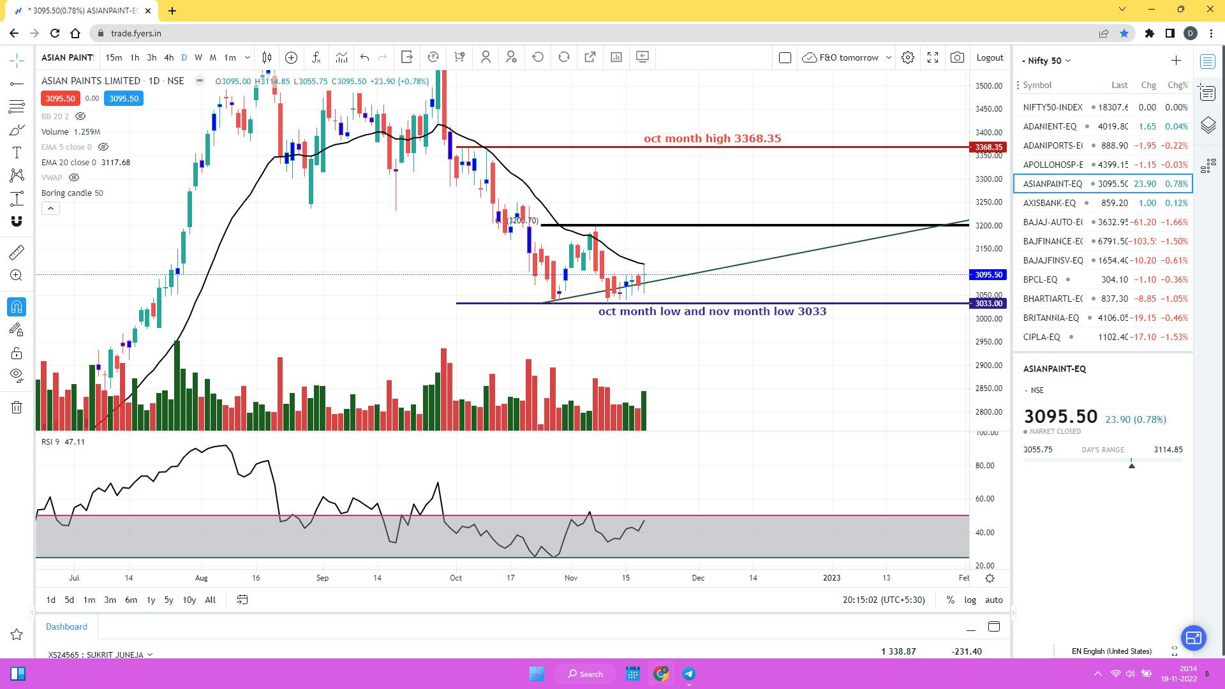The image size is (1225, 689).
Task: Select ADANIENT-EQ in the watchlist
Action: tap(1102, 126)
